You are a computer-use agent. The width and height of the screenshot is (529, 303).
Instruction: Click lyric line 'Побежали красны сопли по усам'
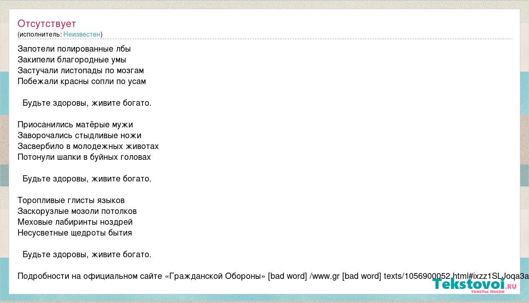click(82, 82)
